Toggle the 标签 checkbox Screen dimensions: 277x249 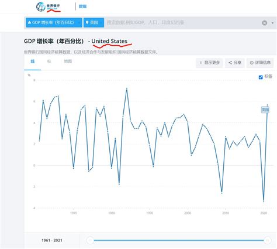(261, 77)
